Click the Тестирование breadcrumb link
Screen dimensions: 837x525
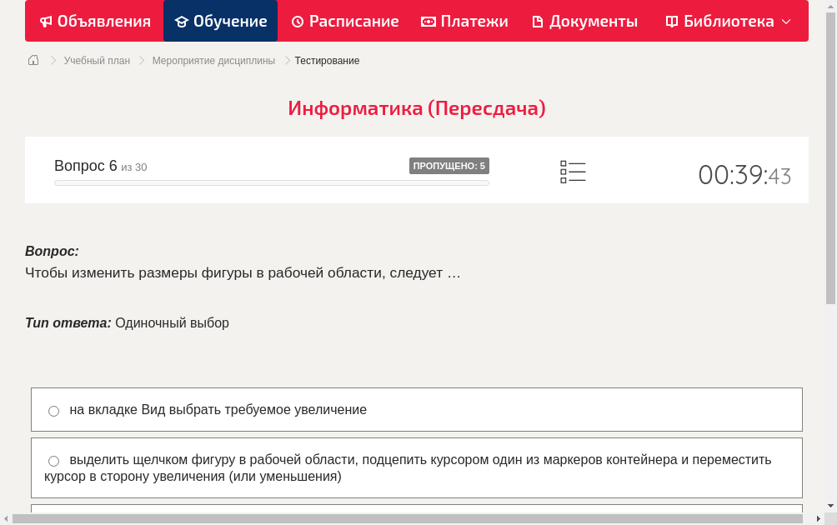pos(326,60)
